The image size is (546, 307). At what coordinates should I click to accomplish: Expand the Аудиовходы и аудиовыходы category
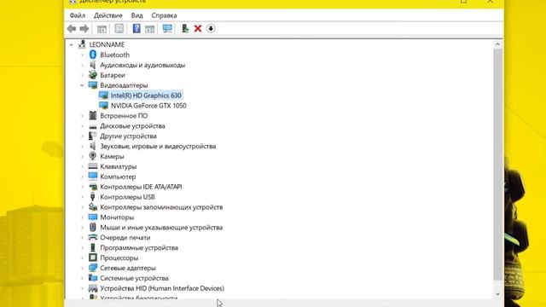(82, 65)
